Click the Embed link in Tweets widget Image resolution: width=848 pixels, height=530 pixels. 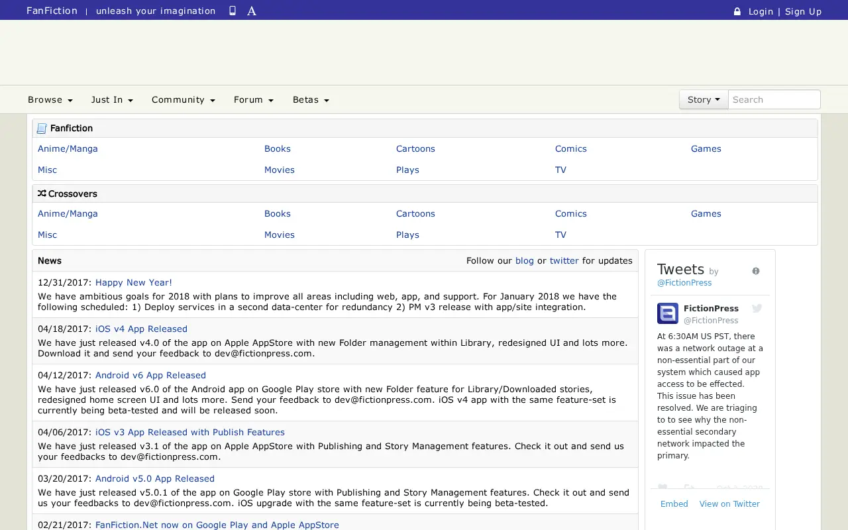point(674,504)
